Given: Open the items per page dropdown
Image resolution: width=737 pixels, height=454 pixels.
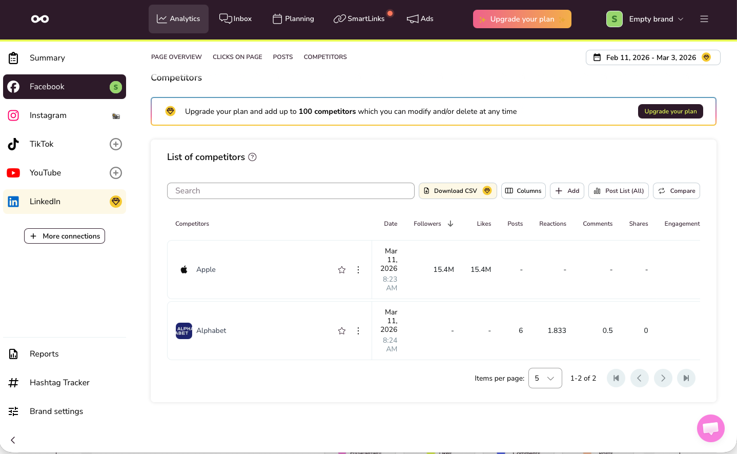Looking at the screenshot, I should [545, 378].
